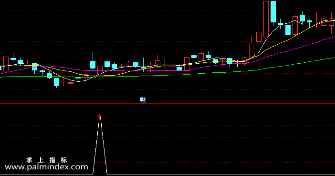Screen dimensions: 335x176
Task: Click the 财 financial info marker
Action: 143,99
